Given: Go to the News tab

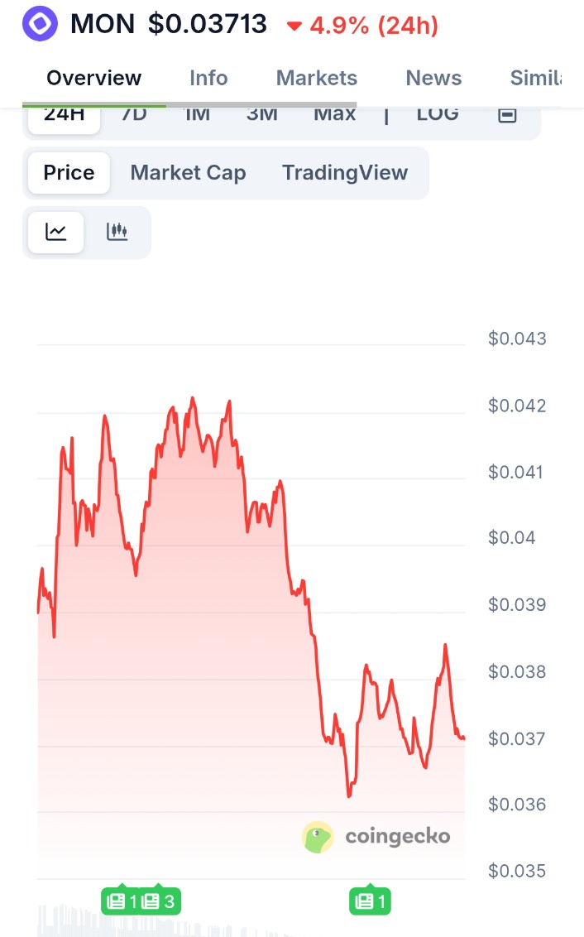Looking at the screenshot, I should (x=433, y=78).
